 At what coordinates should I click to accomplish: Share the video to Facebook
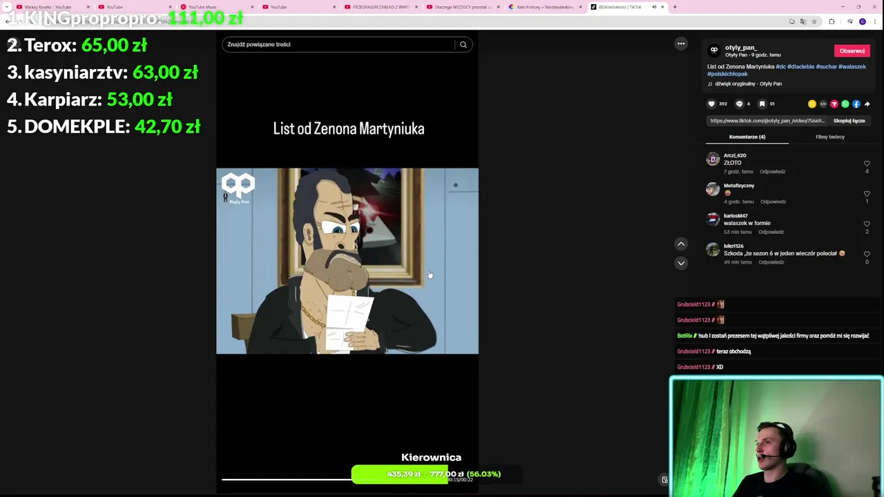coord(856,104)
